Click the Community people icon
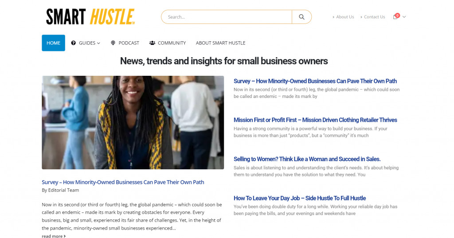The width and height of the screenshot is (454, 238). point(152,43)
